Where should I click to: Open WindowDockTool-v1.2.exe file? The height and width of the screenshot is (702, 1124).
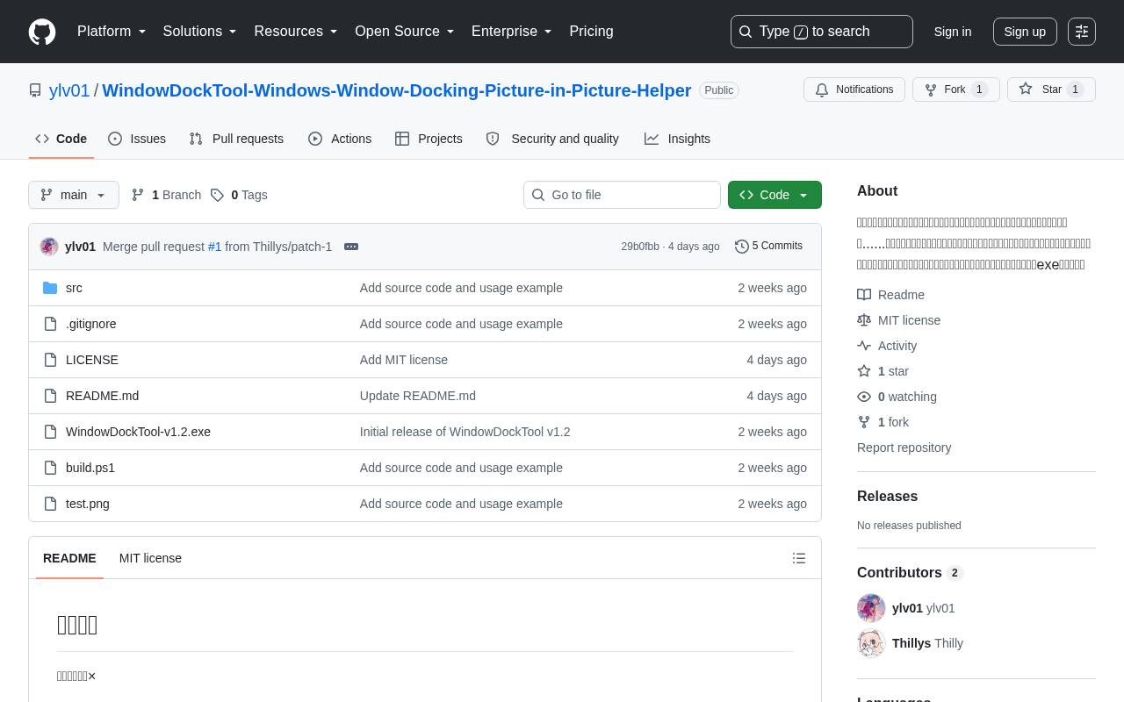click(138, 432)
